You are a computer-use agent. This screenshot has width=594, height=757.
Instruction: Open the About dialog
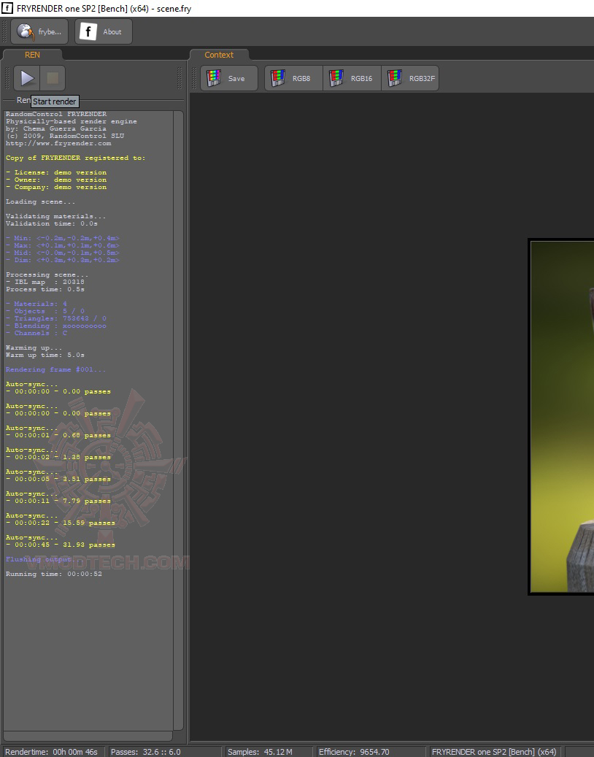(x=104, y=32)
